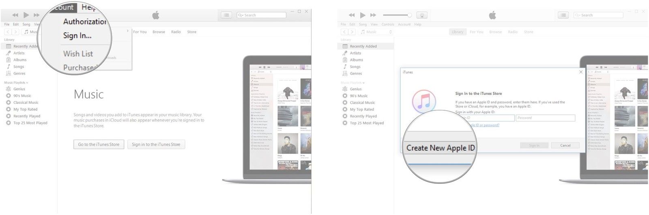Close the iTunes sign-in dialog with X

click(x=581, y=72)
